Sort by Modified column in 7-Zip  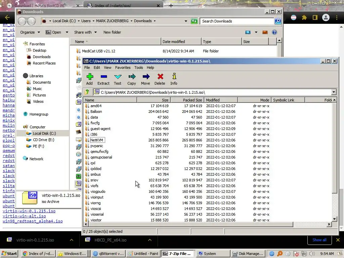[221, 100]
